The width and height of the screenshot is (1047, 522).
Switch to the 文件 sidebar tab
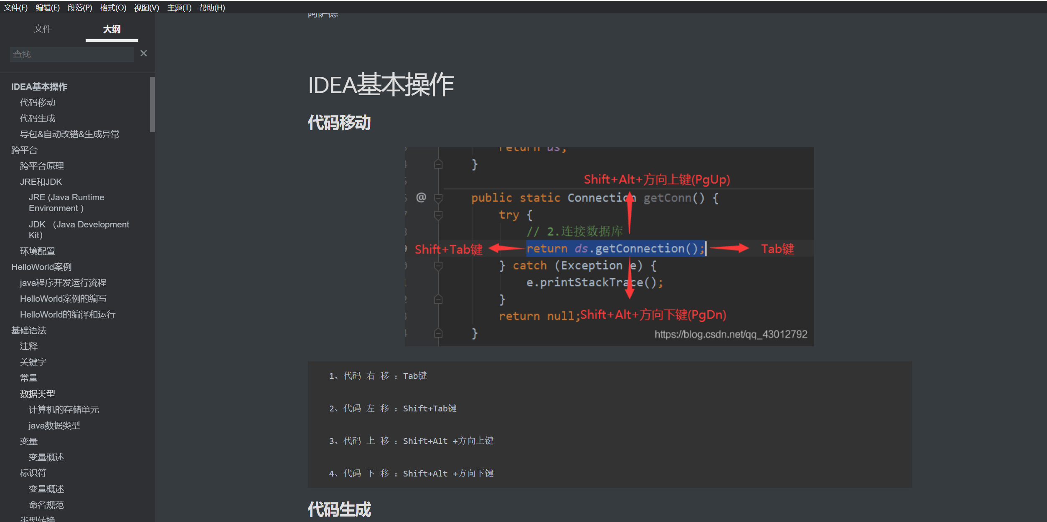pyautogui.click(x=43, y=29)
